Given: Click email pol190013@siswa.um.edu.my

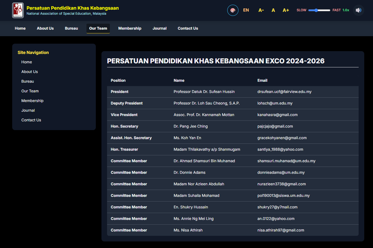Looking at the screenshot, I should (x=283, y=196).
